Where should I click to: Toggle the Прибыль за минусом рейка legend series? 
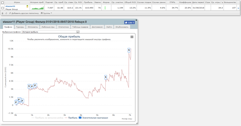click(x=48, y=118)
